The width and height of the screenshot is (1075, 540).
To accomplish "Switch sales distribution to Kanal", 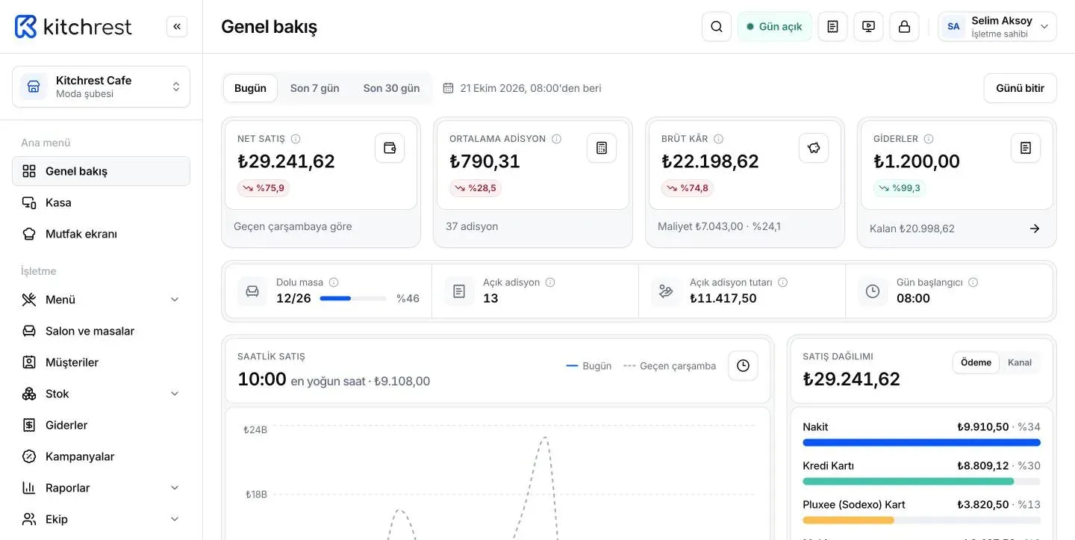I will coord(1020,363).
